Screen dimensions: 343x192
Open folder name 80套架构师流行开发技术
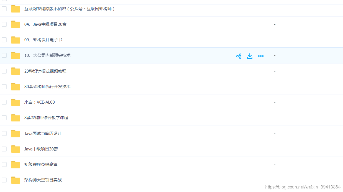point(47,87)
